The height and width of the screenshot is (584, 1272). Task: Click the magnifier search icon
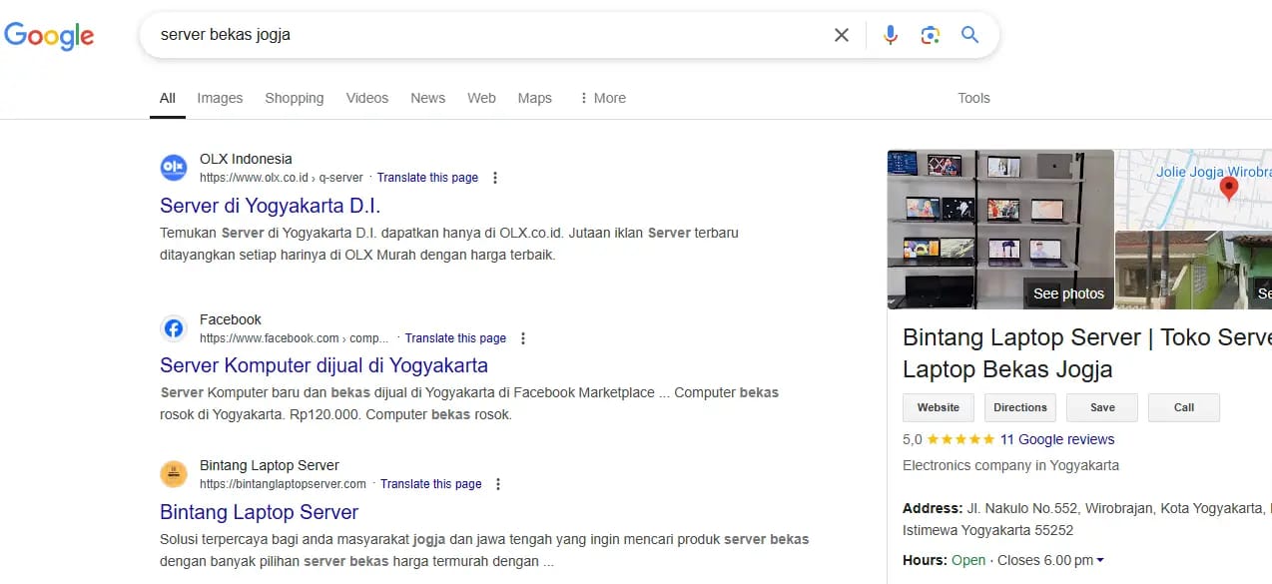[x=969, y=35]
